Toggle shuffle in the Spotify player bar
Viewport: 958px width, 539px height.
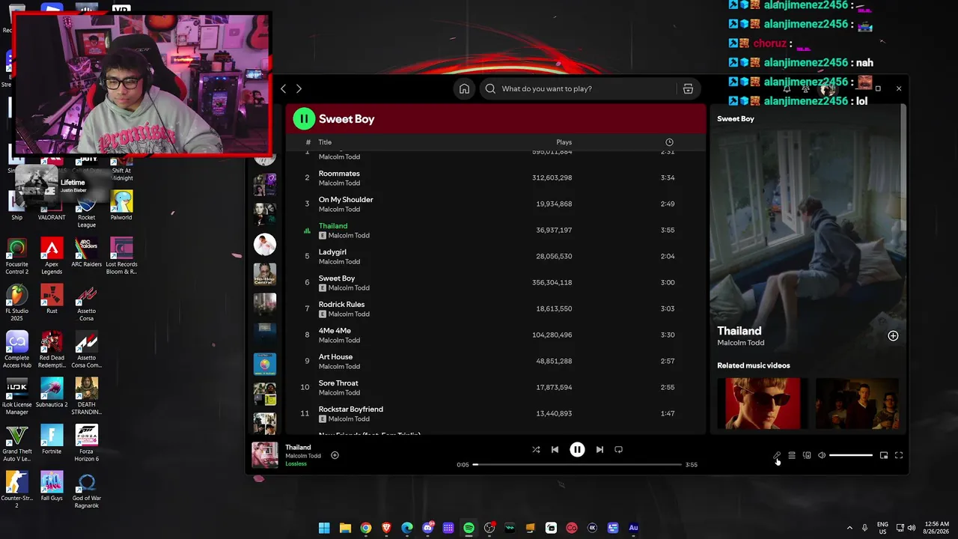536,450
